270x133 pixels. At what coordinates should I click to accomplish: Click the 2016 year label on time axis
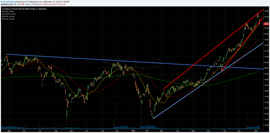(133, 130)
